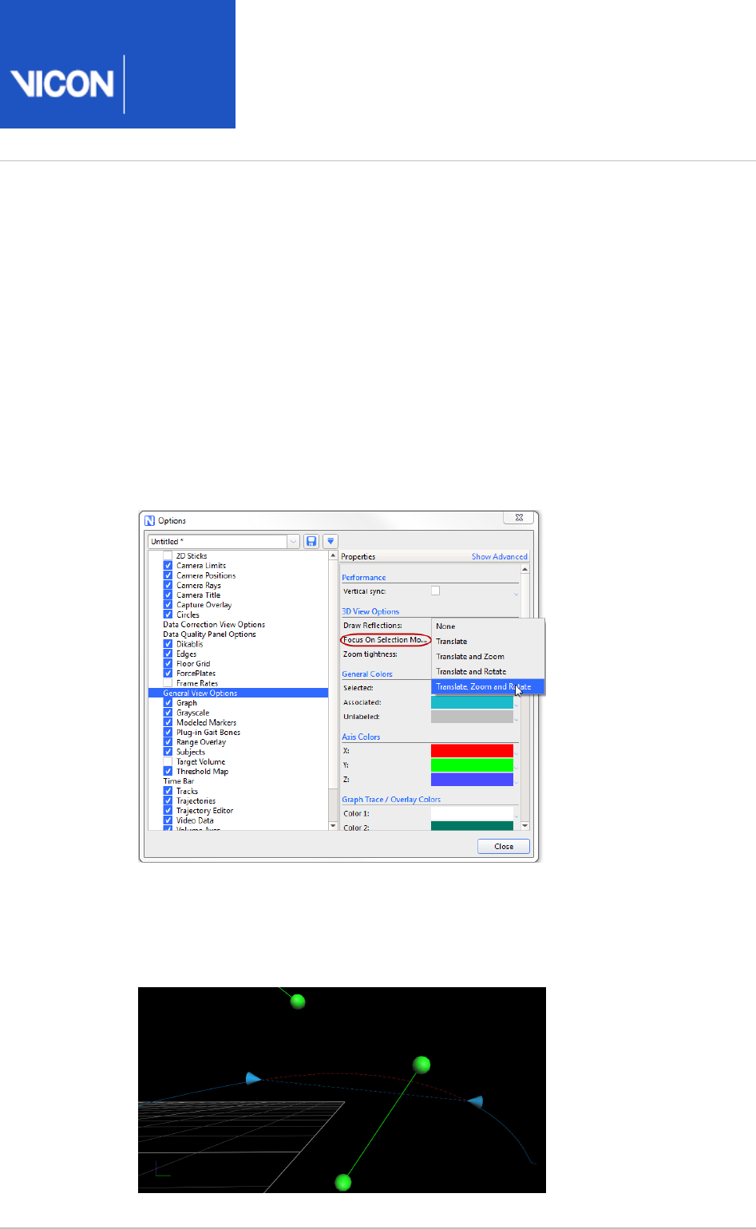The height and width of the screenshot is (1229, 756).
Task: Open the dark green Color 2 swatch
Action: pyautogui.click(x=472, y=826)
